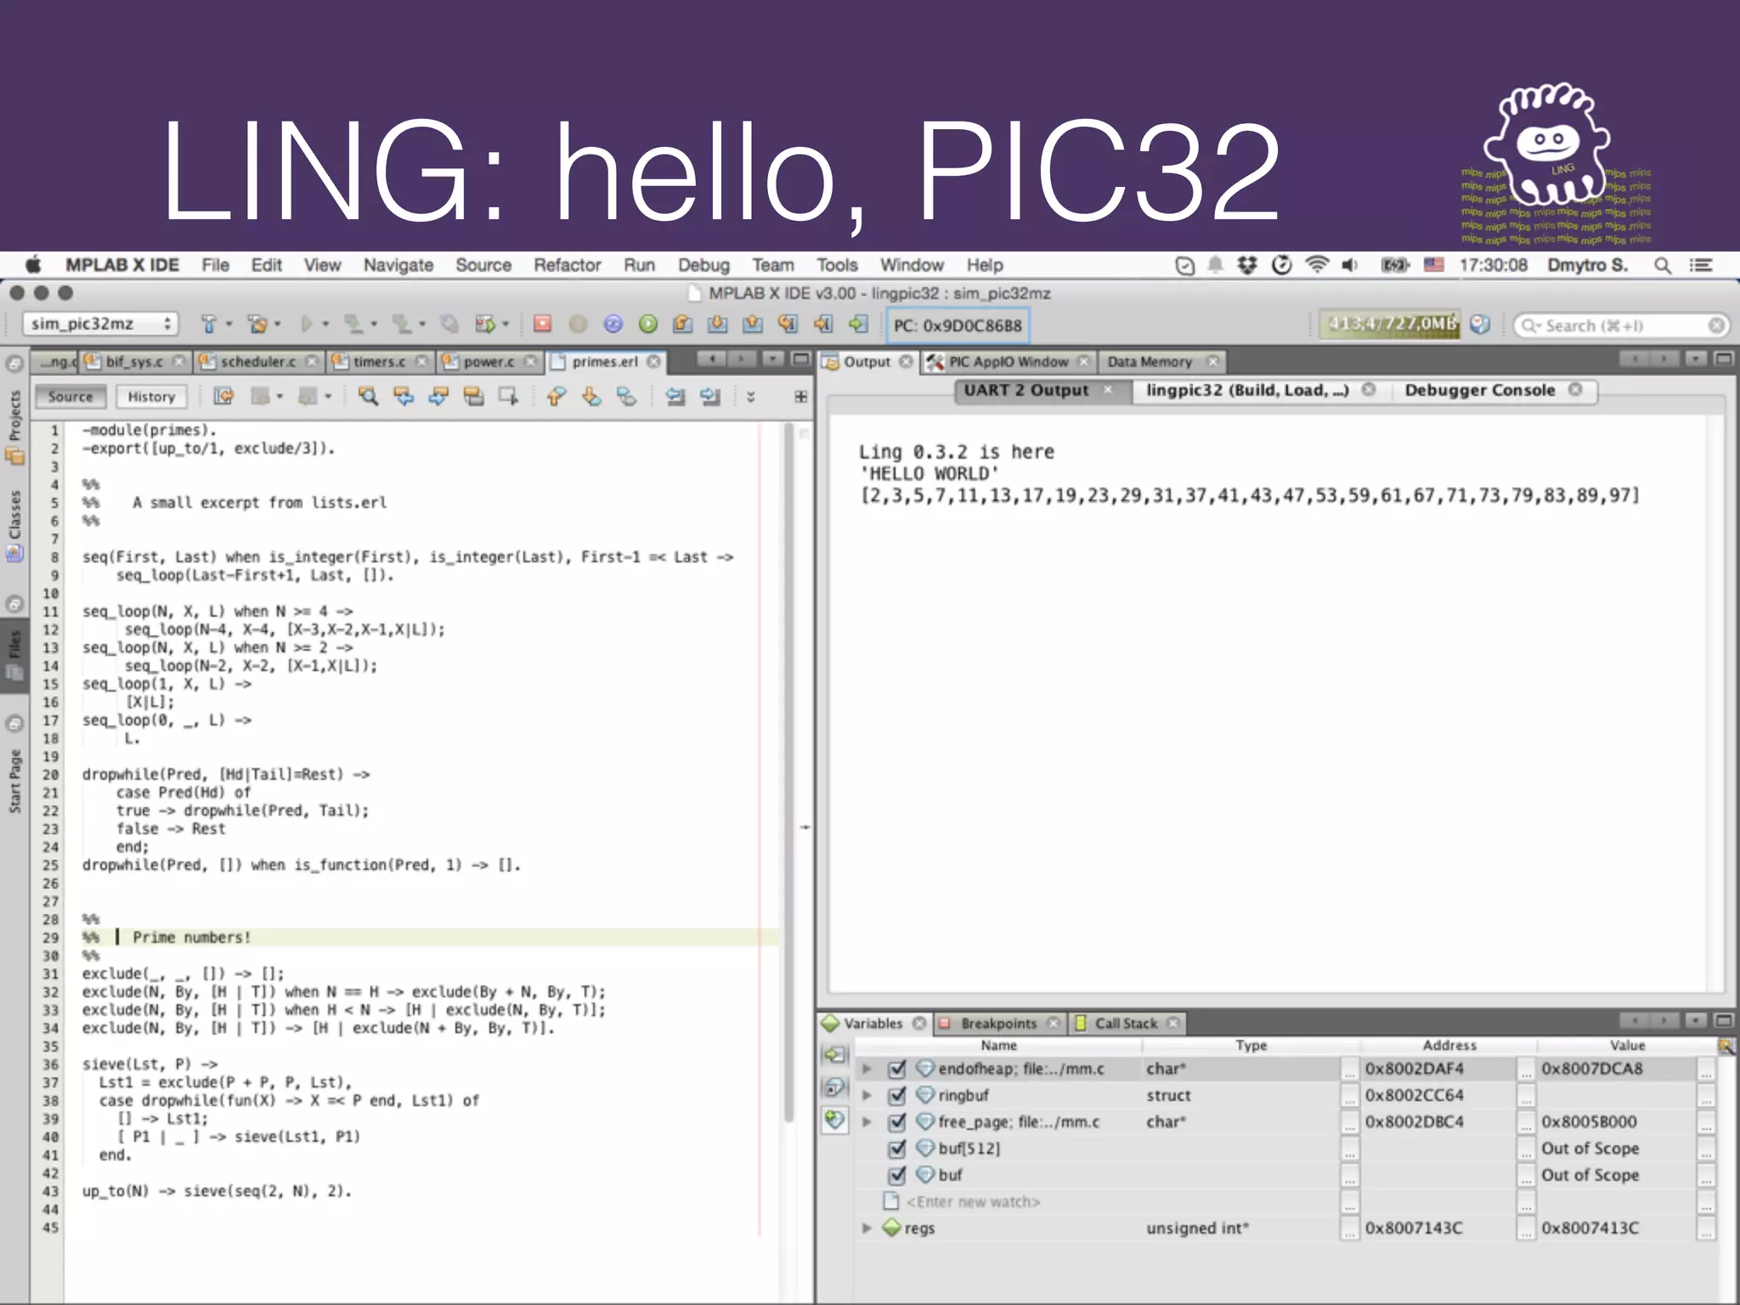Screen dimensions: 1740x1305
Task: Open the sim_pic32mz configuration dropdown
Action: point(100,324)
